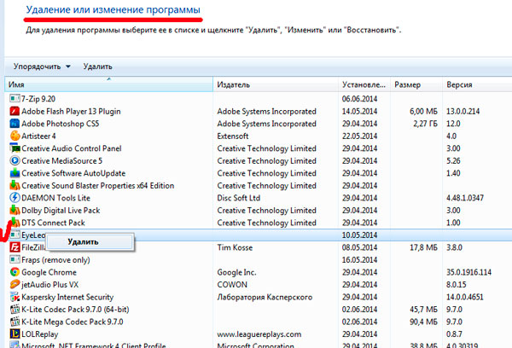512x348 pixels.
Task: Select the Kaspersky Internet Security icon
Action: point(15,297)
